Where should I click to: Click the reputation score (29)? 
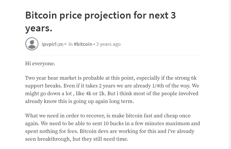(x=60, y=44)
